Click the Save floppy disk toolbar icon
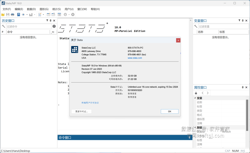Image resolution: width=250 pixels, height=153 pixels. pos(8,15)
